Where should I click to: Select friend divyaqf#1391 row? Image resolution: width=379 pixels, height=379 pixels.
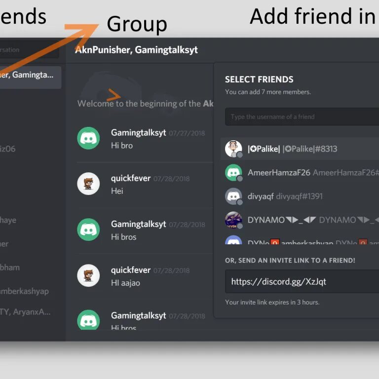(300, 196)
